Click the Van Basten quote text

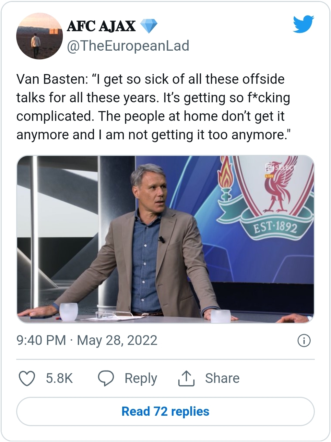pos(153,107)
